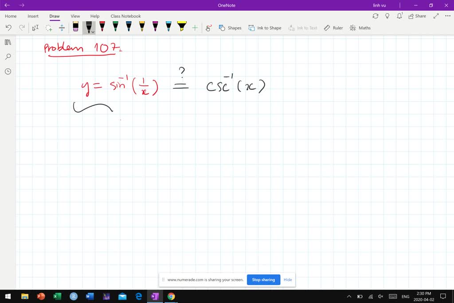The height and width of the screenshot is (303, 454).
Task: Hide the numerade sharing banner
Action: tap(288, 279)
